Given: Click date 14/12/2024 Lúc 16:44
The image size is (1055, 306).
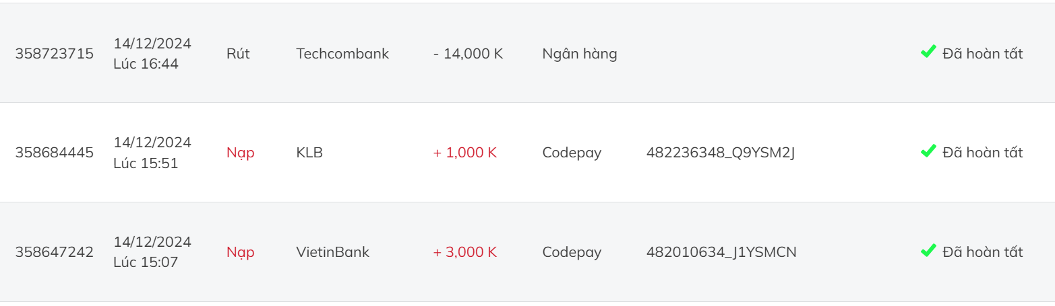Looking at the screenshot, I should (152, 54).
